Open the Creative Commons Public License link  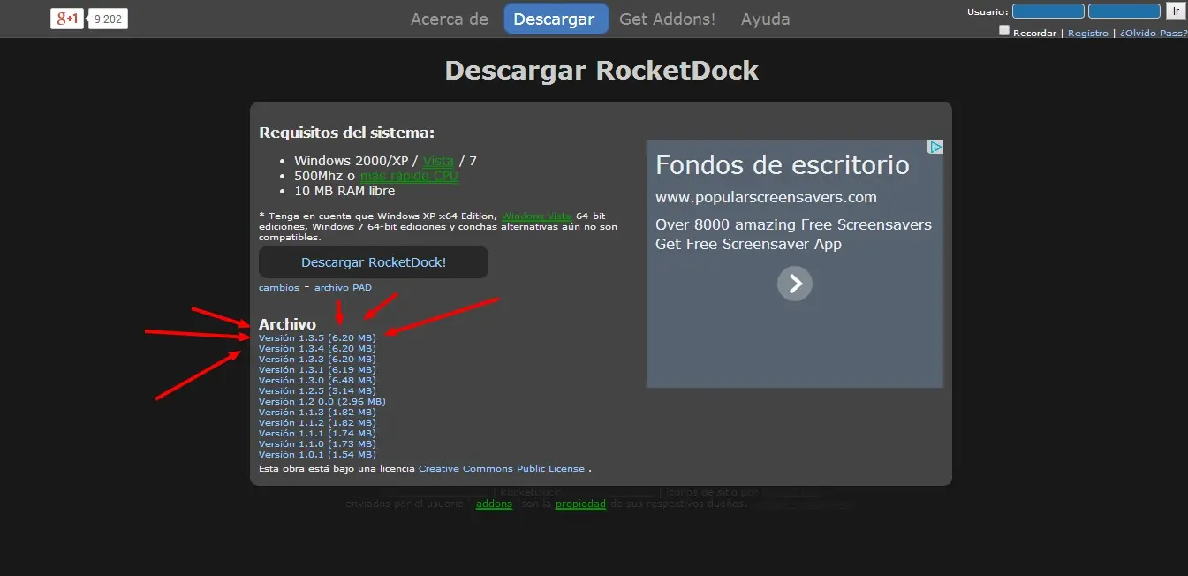click(502, 468)
